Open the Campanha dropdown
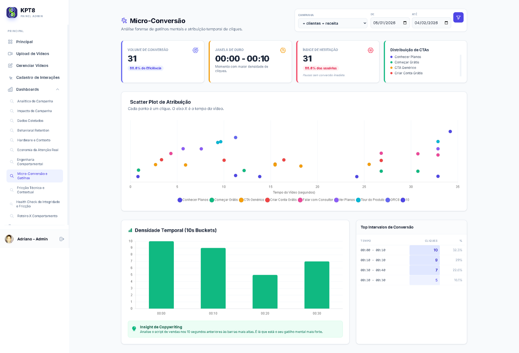This screenshot has width=519, height=353. tap(332, 23)
